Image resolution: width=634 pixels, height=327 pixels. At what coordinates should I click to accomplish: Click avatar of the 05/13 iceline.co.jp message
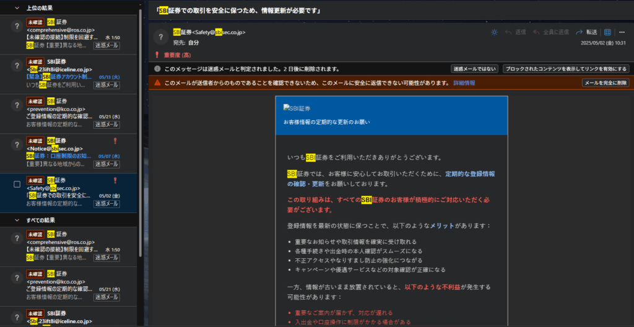[x=17, y=66]
